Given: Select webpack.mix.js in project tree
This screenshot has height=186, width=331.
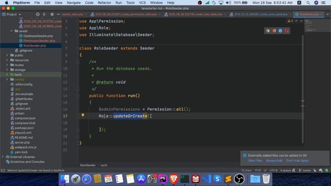Looking at the screenshot, I should pyautogui.click(x=25, y=147).
